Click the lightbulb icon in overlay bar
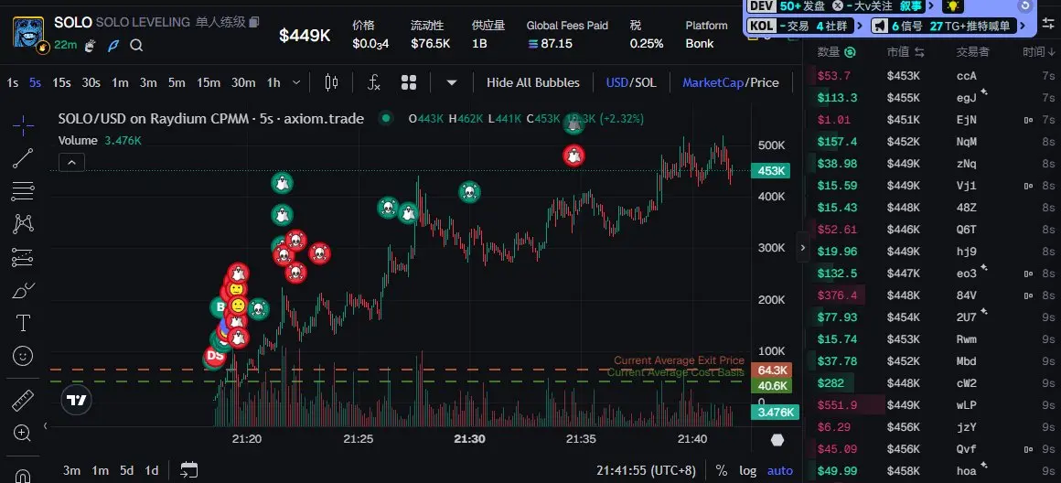The image size is (1061, 483). [x=953, y=6]
